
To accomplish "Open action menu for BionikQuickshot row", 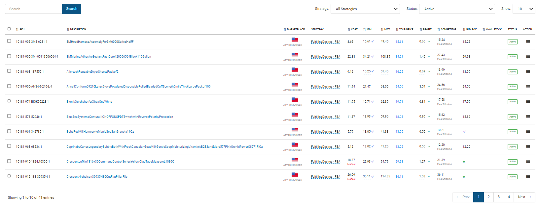I will pos(528,102).
